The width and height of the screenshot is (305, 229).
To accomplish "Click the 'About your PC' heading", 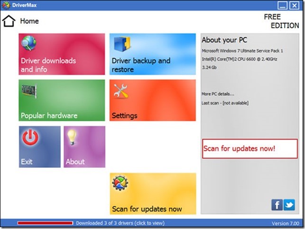I will coord(224,40).
